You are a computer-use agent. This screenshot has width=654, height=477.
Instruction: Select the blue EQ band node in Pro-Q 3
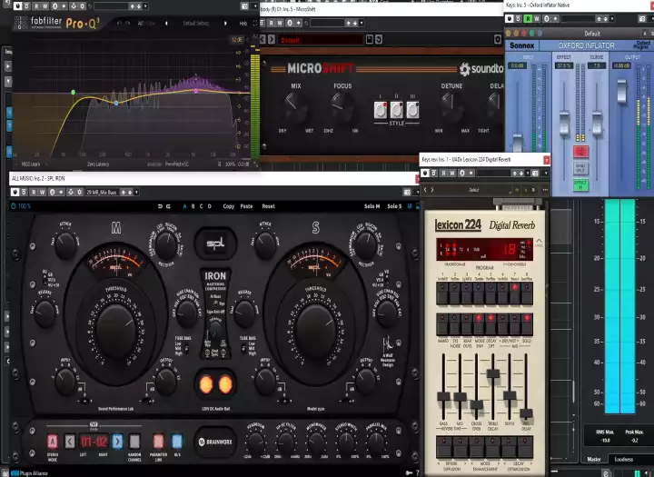pyautogui.click(x=116, y=103)
